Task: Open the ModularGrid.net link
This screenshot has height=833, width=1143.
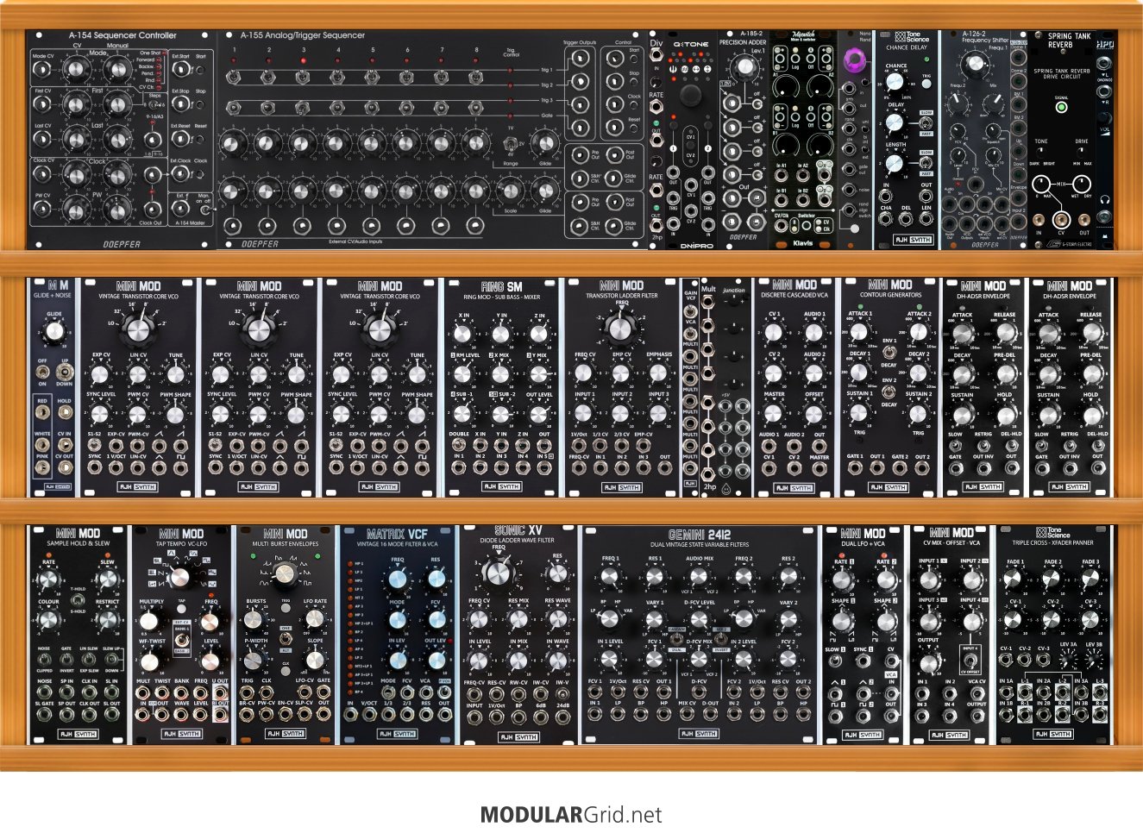Action: 571,815
